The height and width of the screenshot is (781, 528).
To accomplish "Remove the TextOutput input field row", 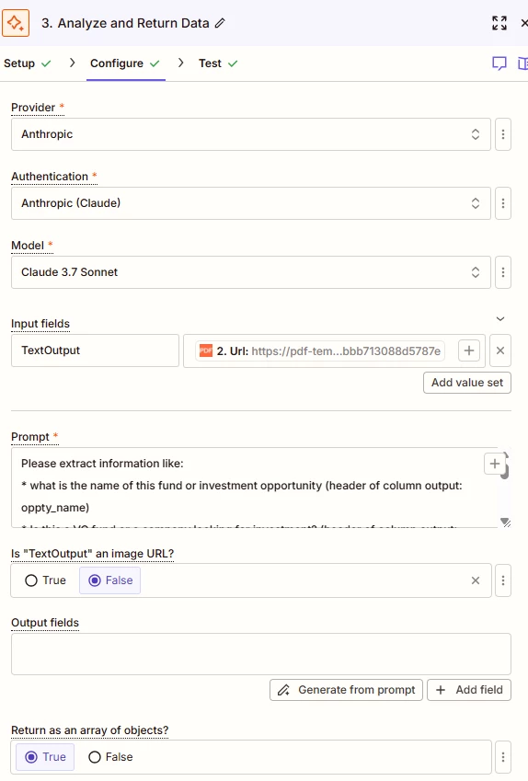I will pyautogui.click(x=500, y=350).
